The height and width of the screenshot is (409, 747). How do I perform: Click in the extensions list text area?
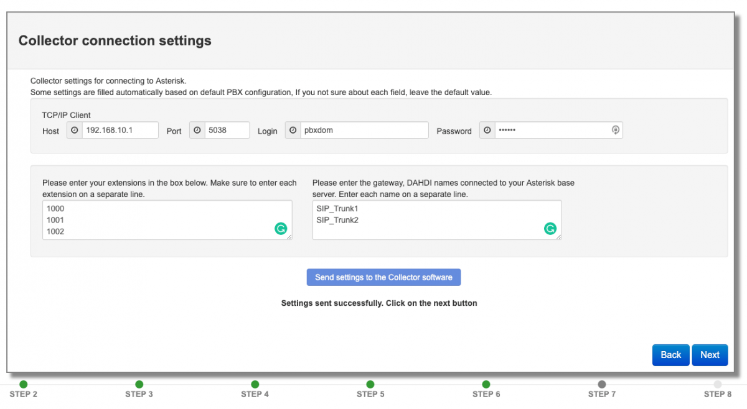pyautogui.click(x=156, y=219)
